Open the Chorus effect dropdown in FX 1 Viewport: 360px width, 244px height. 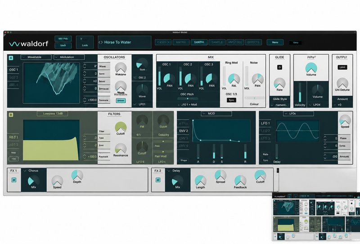[x=31, y=171]
